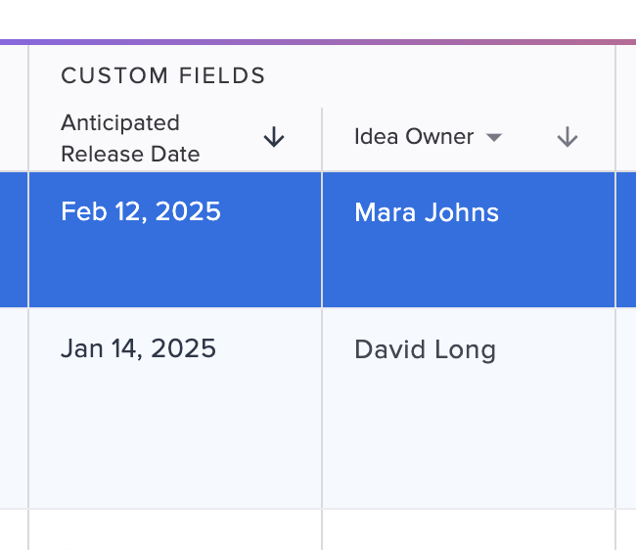
Task: Click divider between Release Date and Idea Owner headers
Action: pyautogui.click(x=322, y=139)
